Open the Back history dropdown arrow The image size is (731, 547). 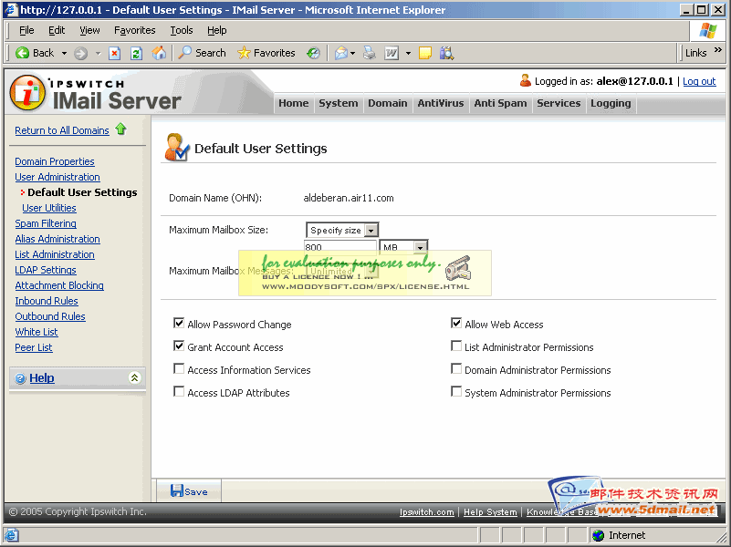tap(62, 53)
